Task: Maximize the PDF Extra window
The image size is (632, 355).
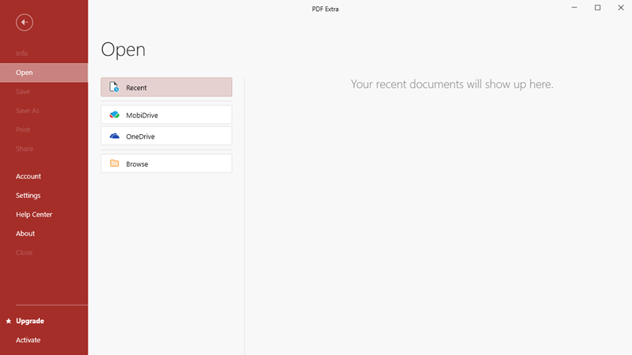Action: (598, 8)
